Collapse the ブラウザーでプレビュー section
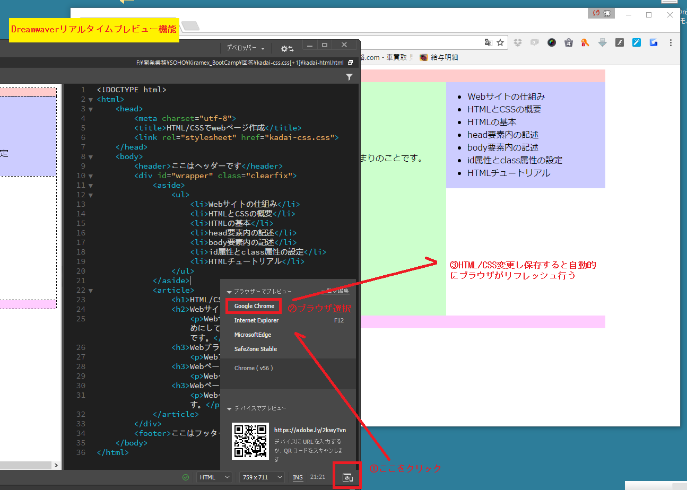This screenshot has width=687, height=490. point(229,292)
